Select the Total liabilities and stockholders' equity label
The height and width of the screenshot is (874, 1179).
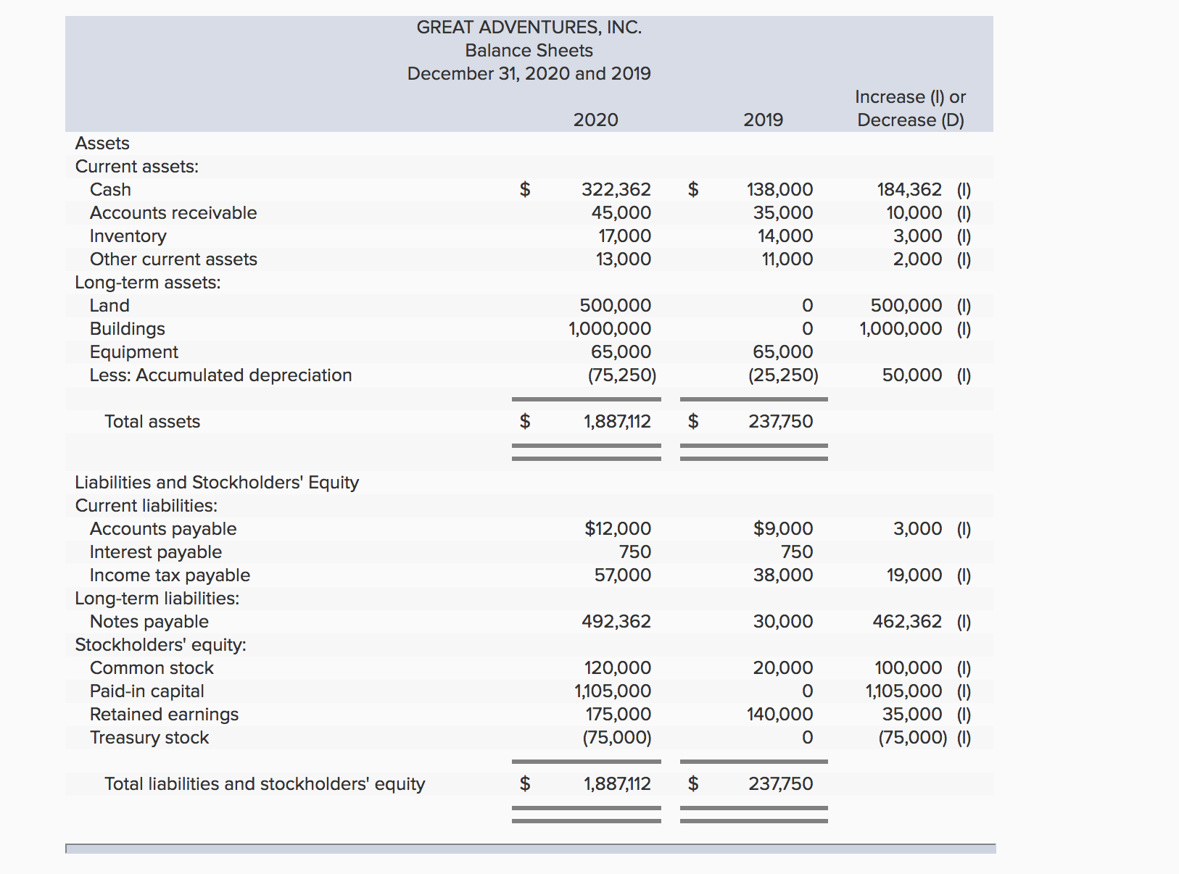(x=265, y=784)
